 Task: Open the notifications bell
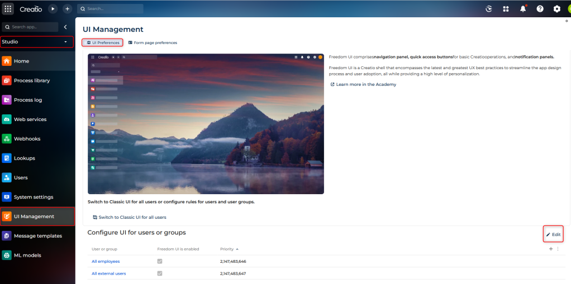point(523,9)
